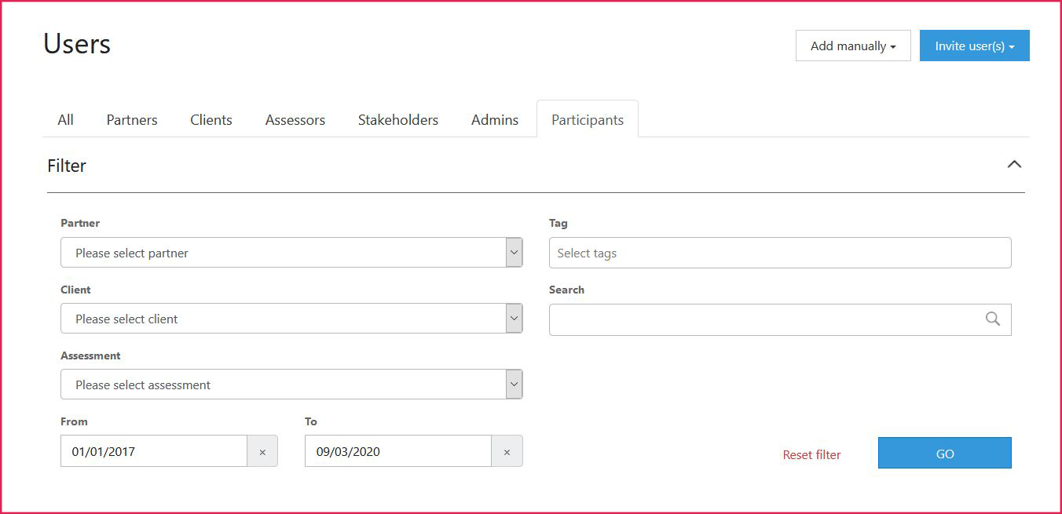1062x514 pixels.
Task: Clear the To date using its x icon
Action: point(507,451)
